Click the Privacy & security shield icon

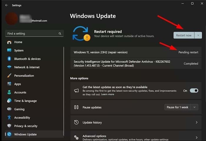[x=9, y=126]
